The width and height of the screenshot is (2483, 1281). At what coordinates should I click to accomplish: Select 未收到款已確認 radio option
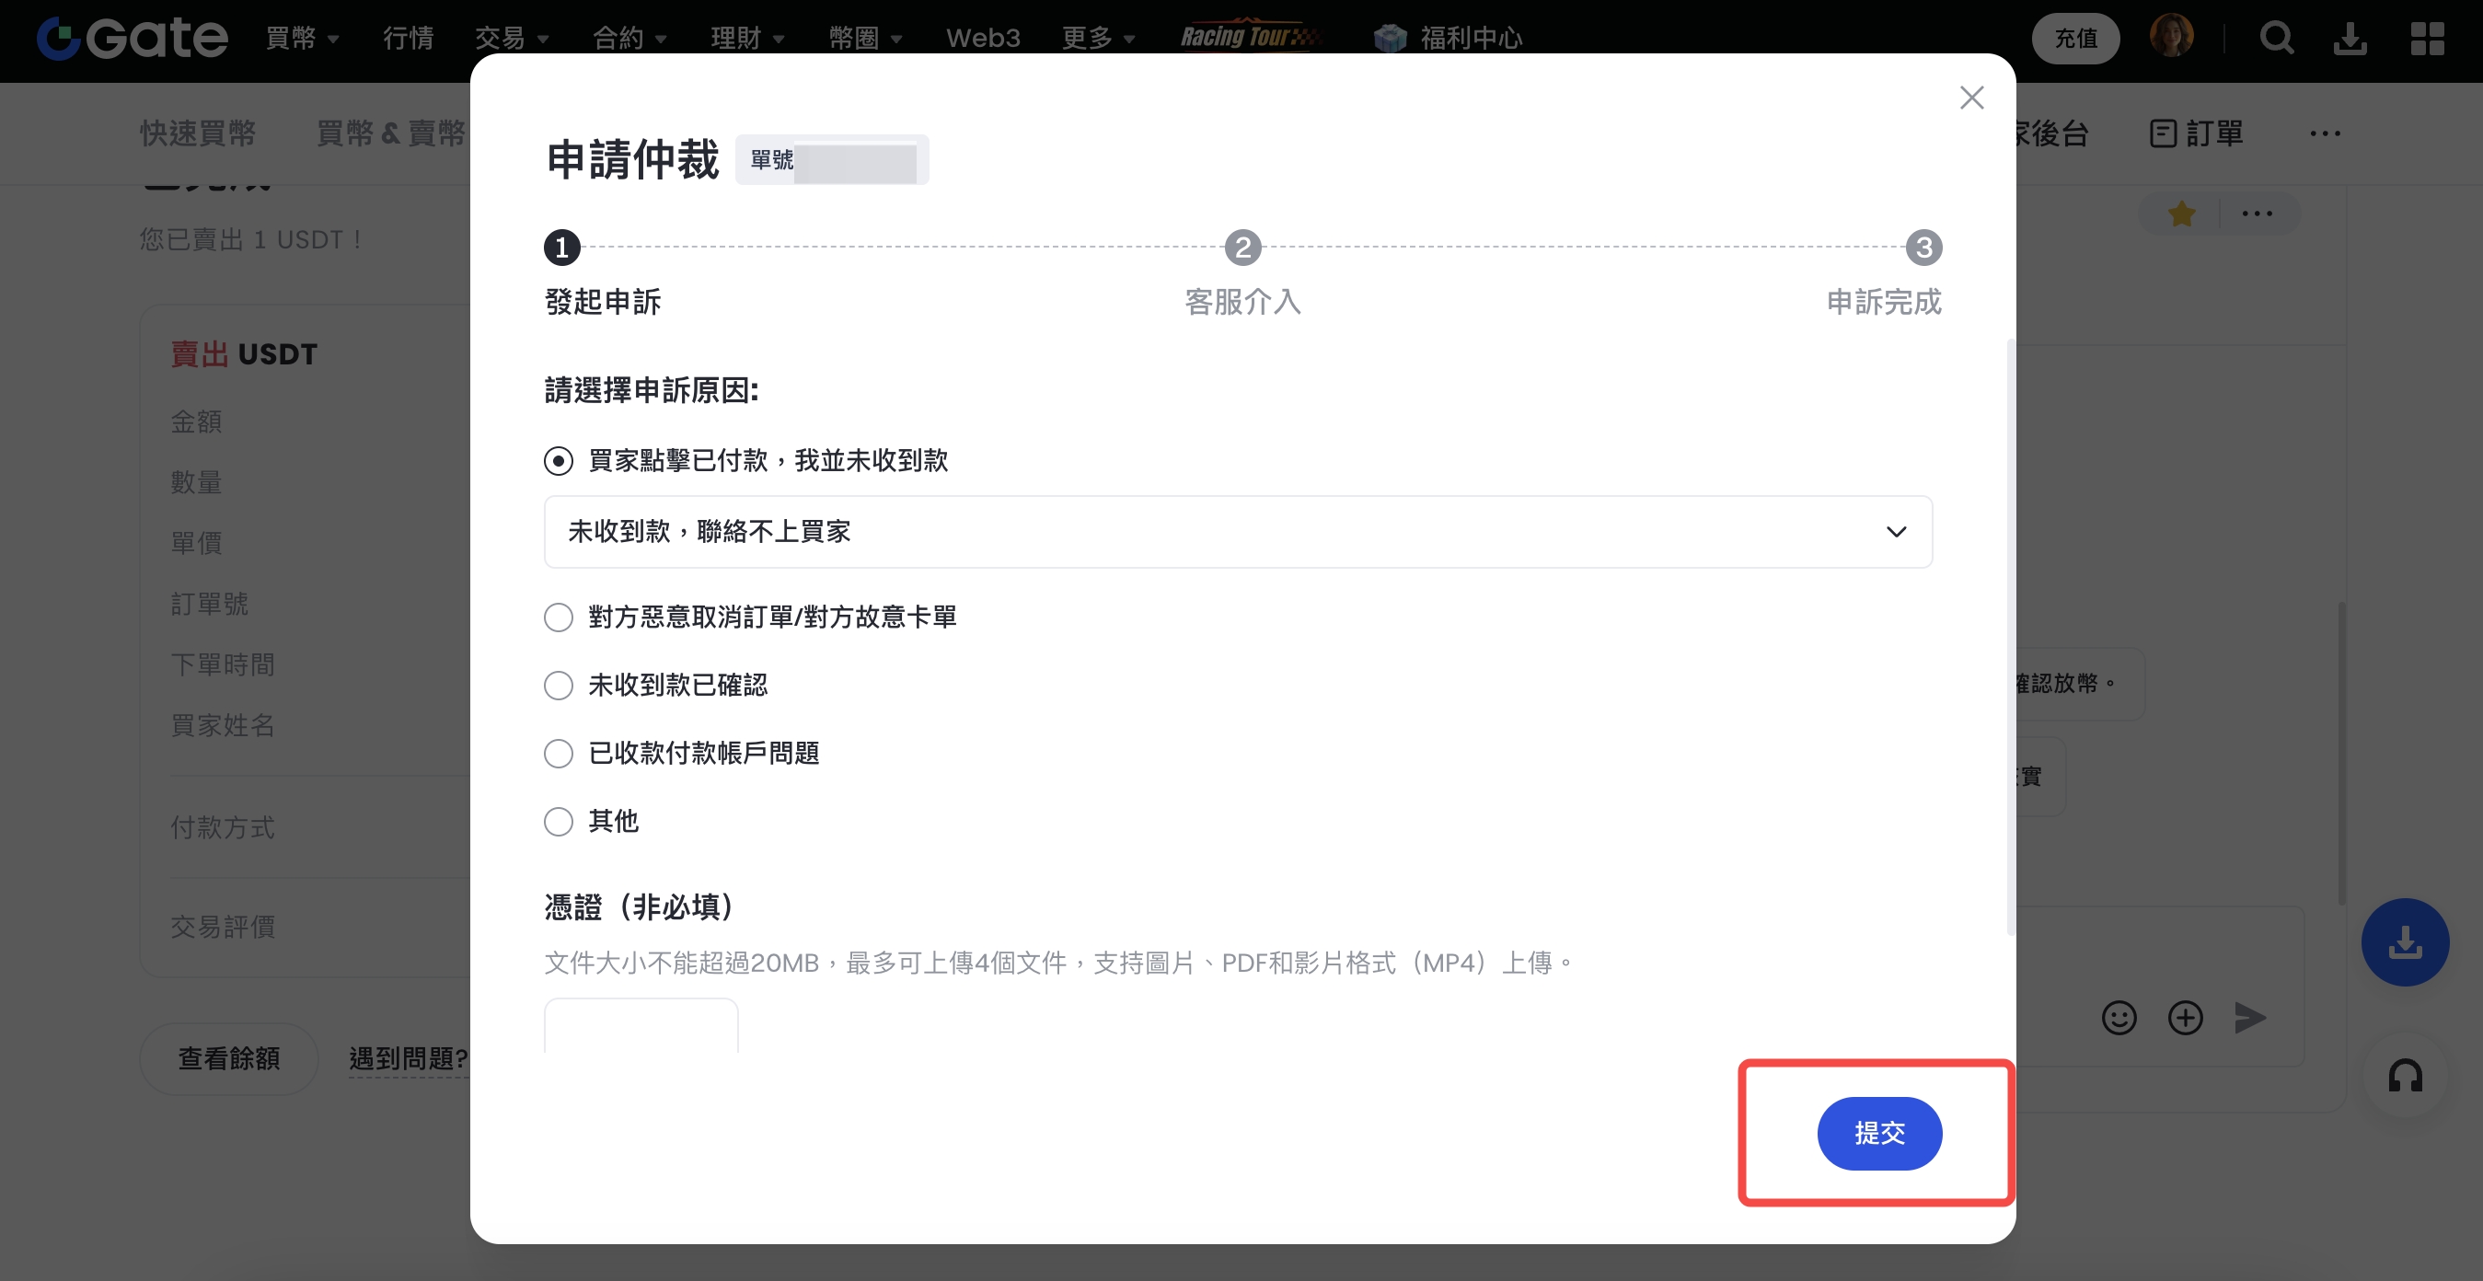point(558,686)
